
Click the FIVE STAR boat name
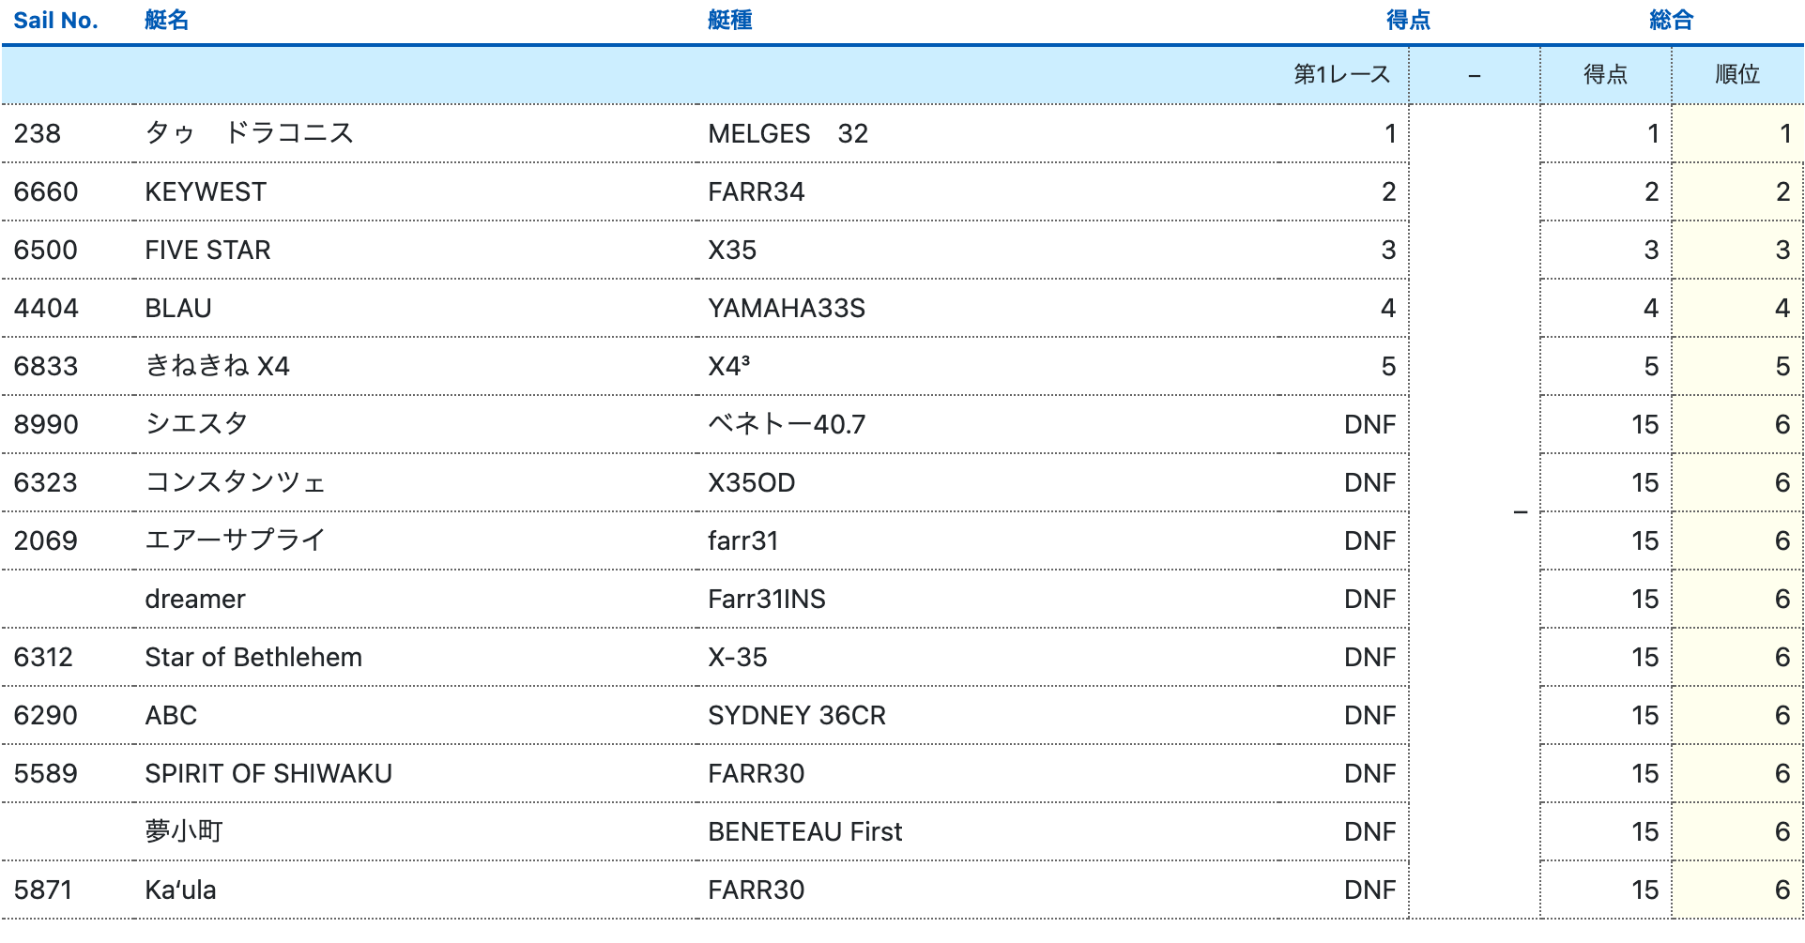(x=207, y=251)
